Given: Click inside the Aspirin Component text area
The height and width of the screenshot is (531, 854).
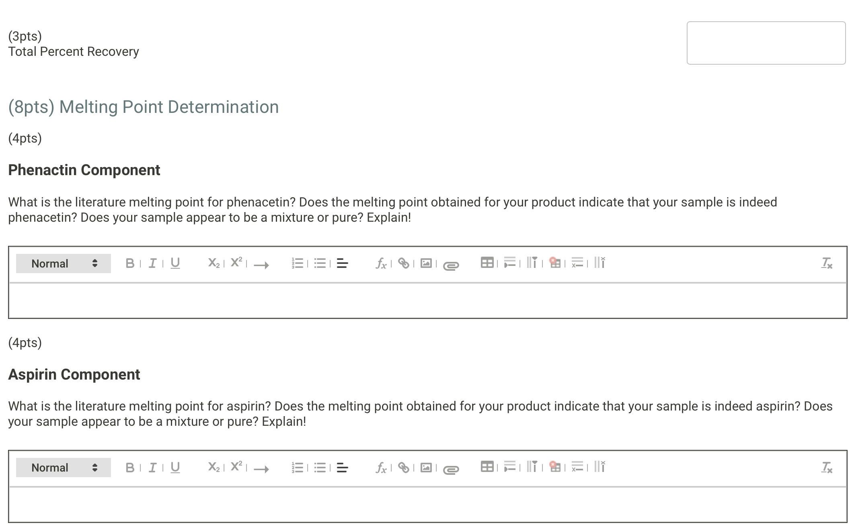Looking at the screenshot, I should point(427,504).
